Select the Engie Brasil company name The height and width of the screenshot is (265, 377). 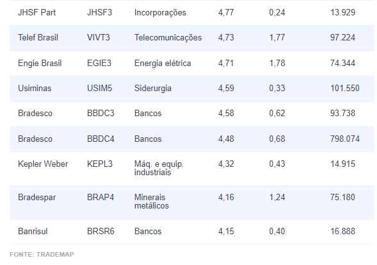[40, 63]
